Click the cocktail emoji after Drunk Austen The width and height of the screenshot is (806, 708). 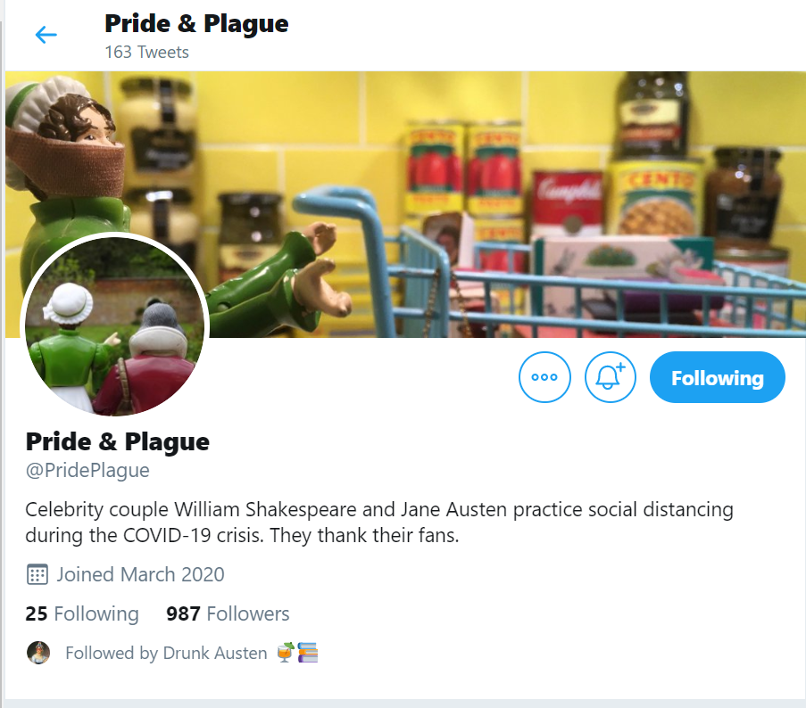click(x=286, y=653)
